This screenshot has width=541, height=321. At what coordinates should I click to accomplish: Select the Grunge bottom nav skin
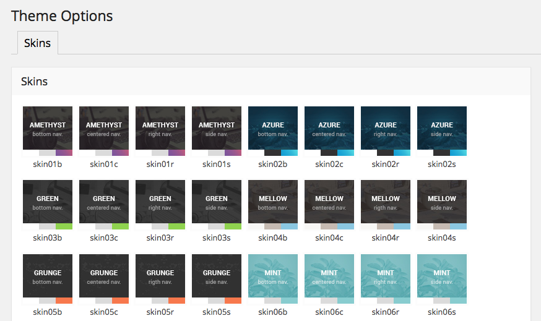(48, 278)
